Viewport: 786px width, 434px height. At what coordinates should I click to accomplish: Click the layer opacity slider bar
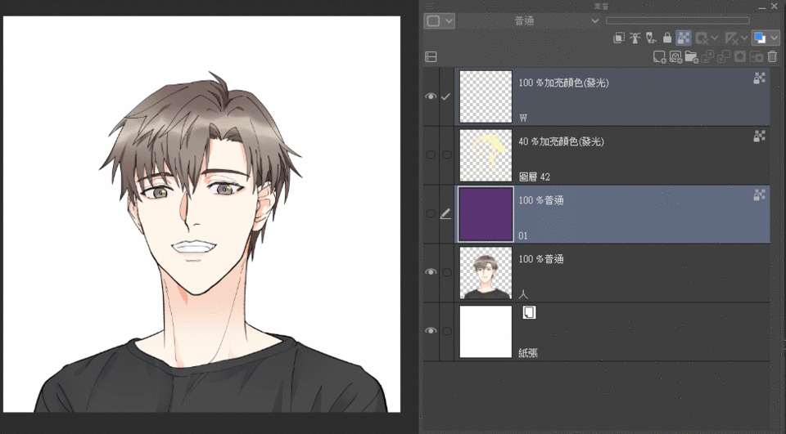click(x=678, y=20)
